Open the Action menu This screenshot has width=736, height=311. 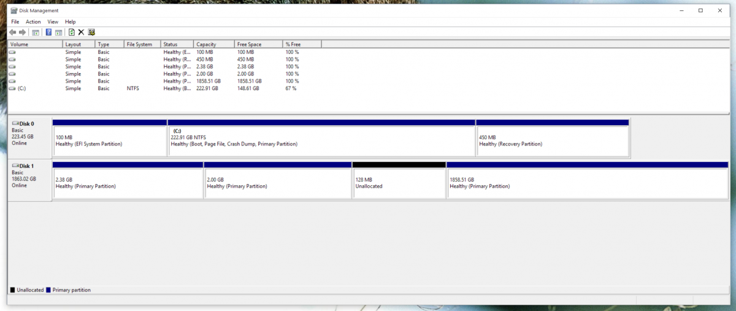[33, 21]
